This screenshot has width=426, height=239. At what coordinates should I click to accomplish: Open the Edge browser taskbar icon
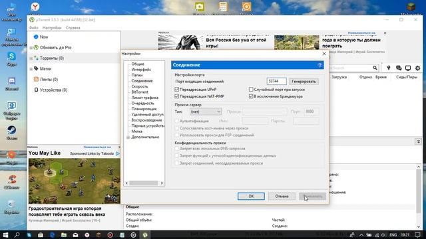52,234
